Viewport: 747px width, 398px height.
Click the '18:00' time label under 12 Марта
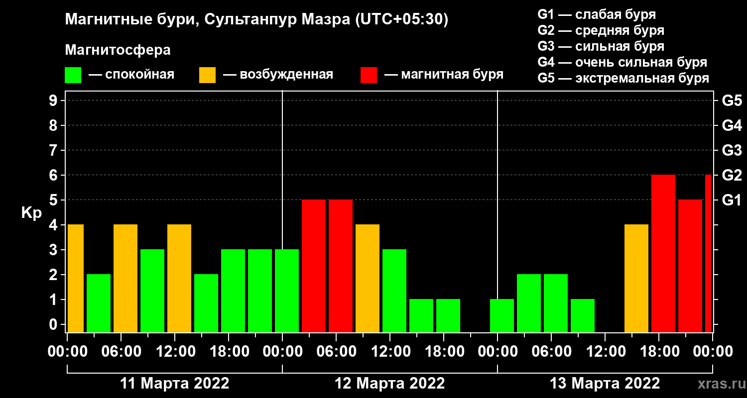pos(444,352)
